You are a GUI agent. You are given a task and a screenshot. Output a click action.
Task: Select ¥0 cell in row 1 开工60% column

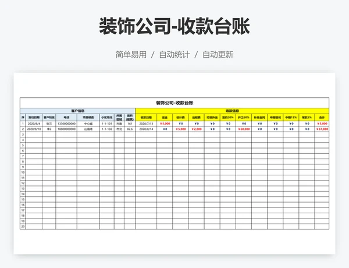tap(244, 124)
